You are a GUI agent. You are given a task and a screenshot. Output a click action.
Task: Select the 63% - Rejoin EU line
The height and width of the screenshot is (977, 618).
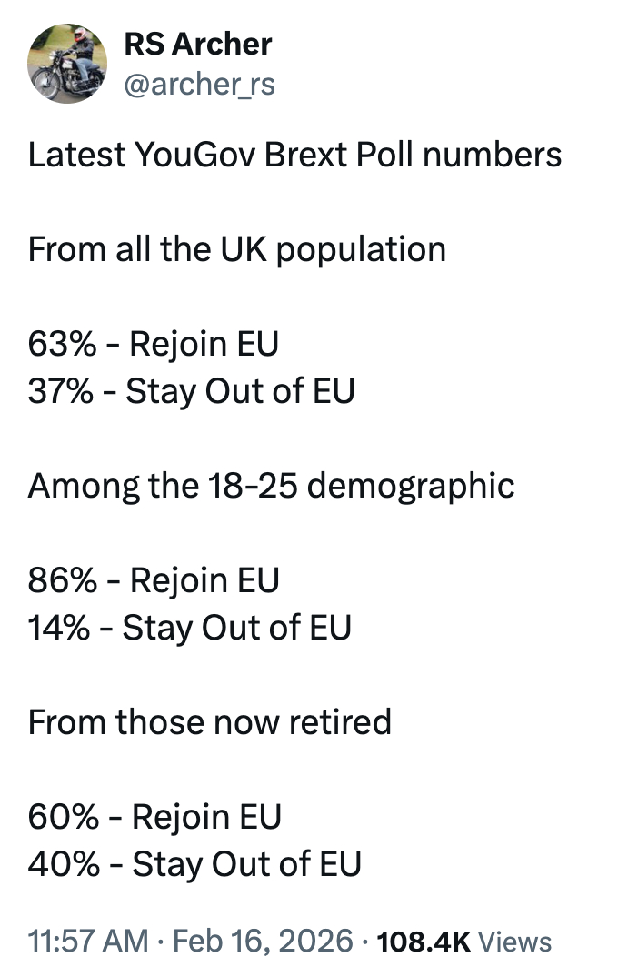[153, 344]
